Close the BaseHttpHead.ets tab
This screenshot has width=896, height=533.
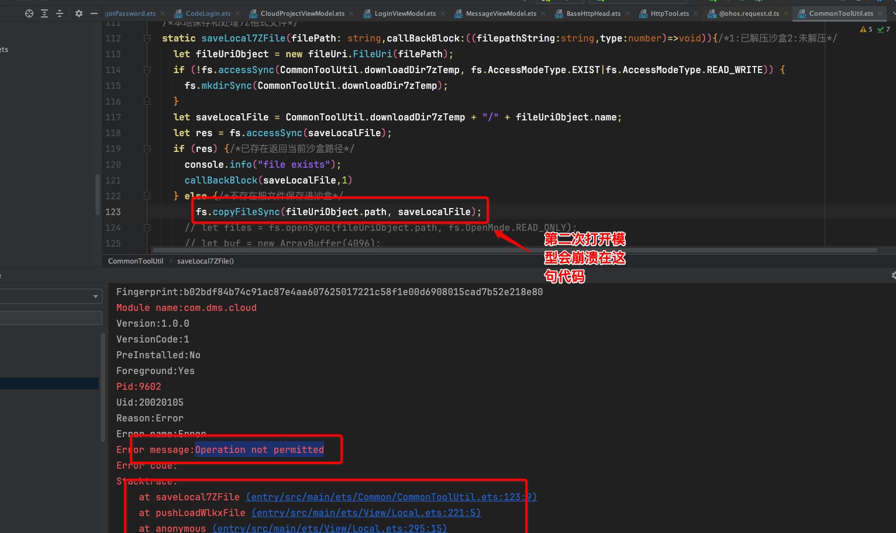[x=627, y=13]
